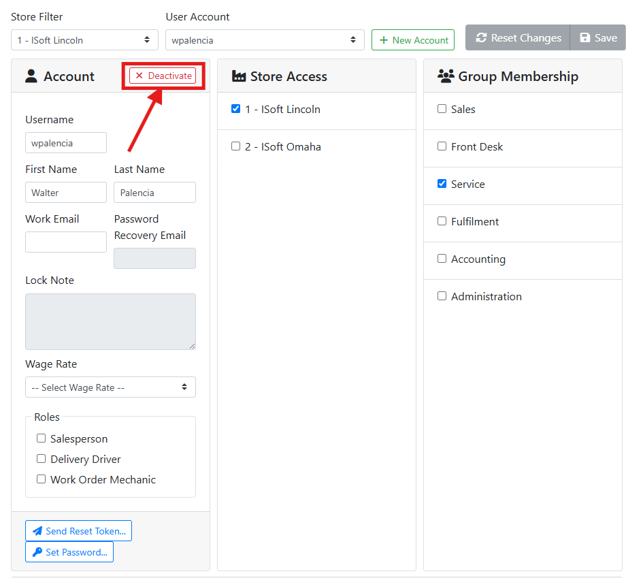Click the Set Password button
The height and width of the screenshot is (578, 626).
pyautogui.click(x=69, y=552)
